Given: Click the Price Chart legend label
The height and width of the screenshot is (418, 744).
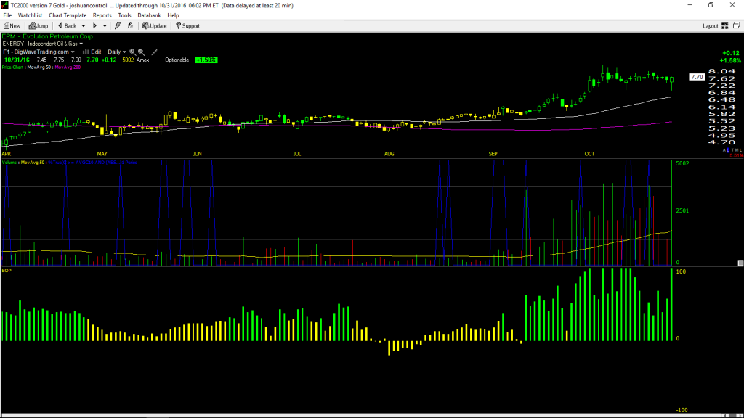Looking at the screenshot, I should 12,67.
